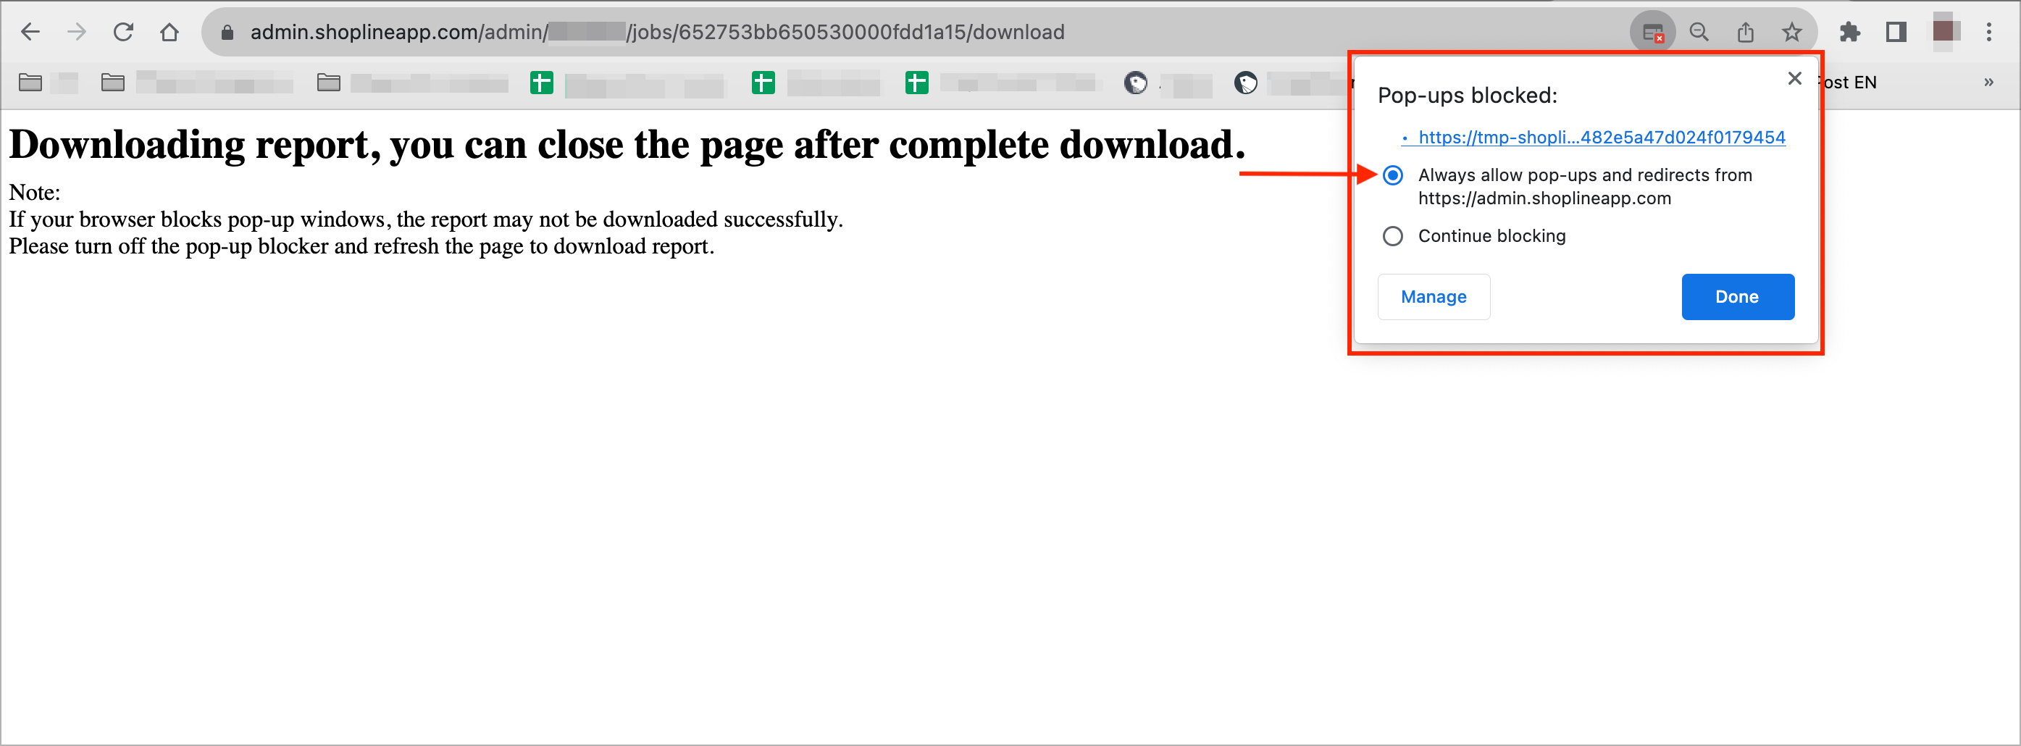Share this page using the share icon
The height and width of the screenshot is (746, 2021).
tap(1745, 32)
